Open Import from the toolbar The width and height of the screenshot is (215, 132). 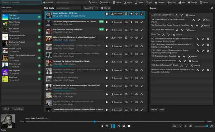click(128, 3)
